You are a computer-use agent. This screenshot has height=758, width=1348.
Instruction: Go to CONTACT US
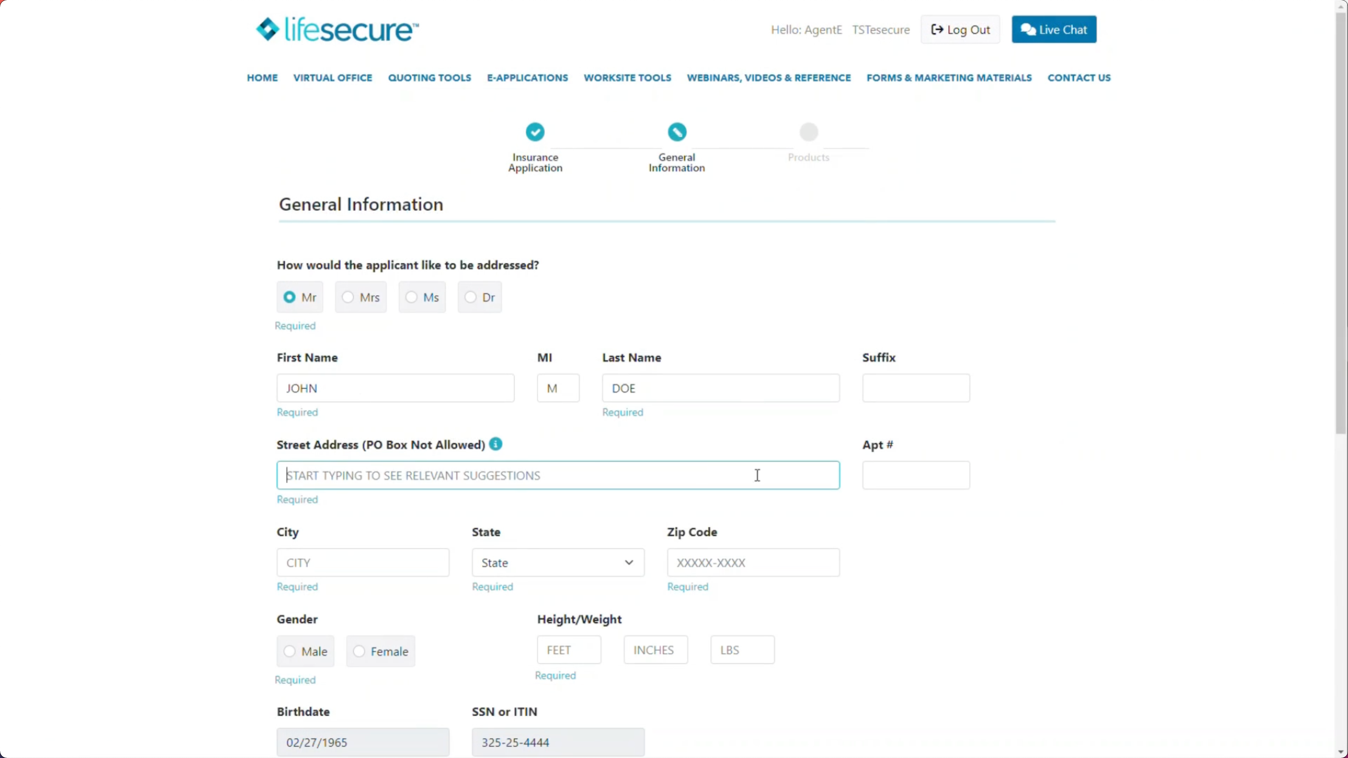pyautogui.click(x=1079, y=78)
